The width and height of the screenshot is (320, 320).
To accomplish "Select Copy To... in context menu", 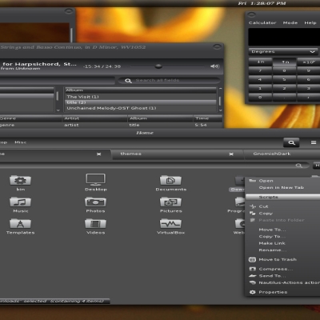I will (x=282, y=237).
